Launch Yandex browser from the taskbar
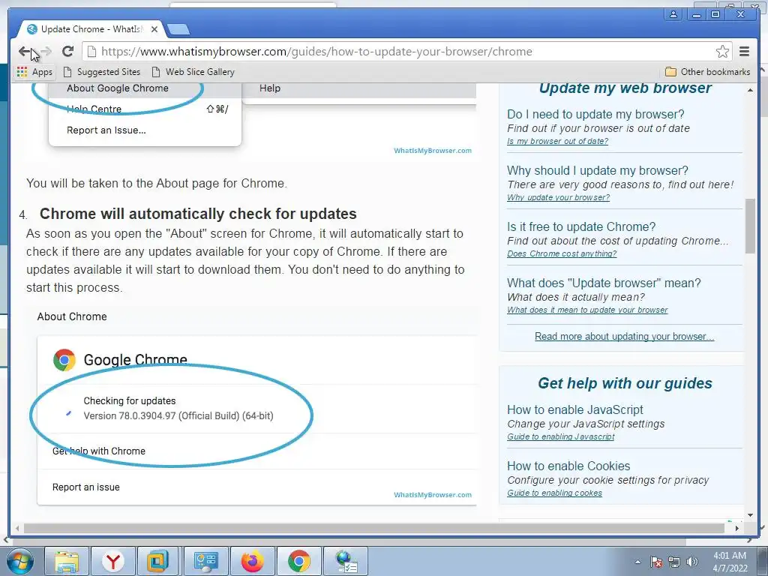Screen dimensions: 768x576 click(x=113, y=561)
